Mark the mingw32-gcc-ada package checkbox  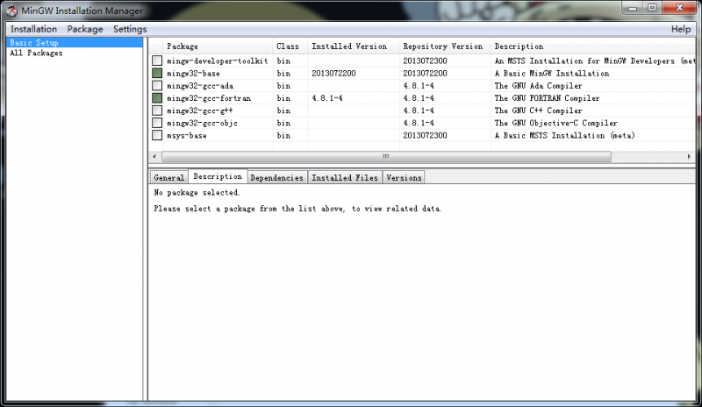tap(157, 85)
